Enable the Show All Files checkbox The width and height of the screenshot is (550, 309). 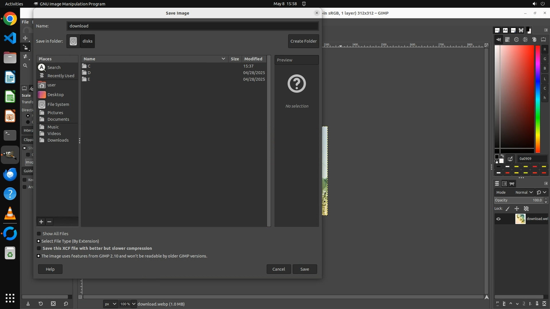pyautogui.click(x=39, y=234)
